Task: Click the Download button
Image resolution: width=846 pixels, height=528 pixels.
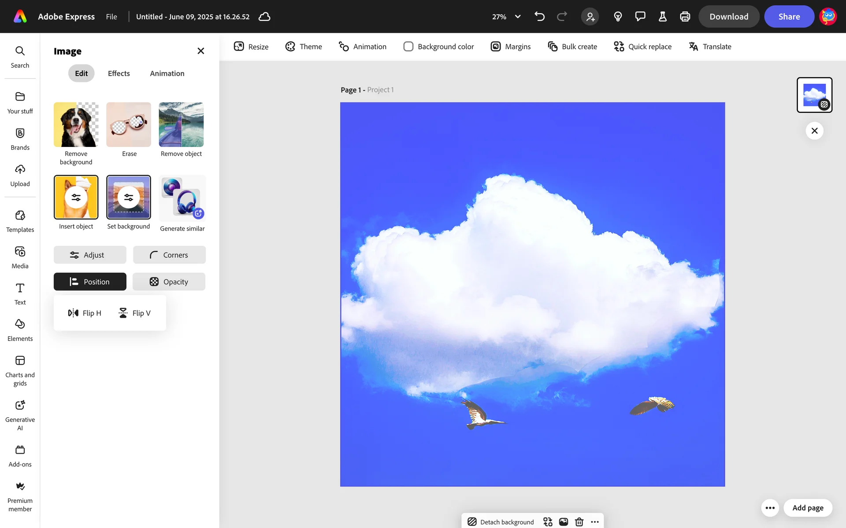Action: pyautogui.click(x=728, y=17)
